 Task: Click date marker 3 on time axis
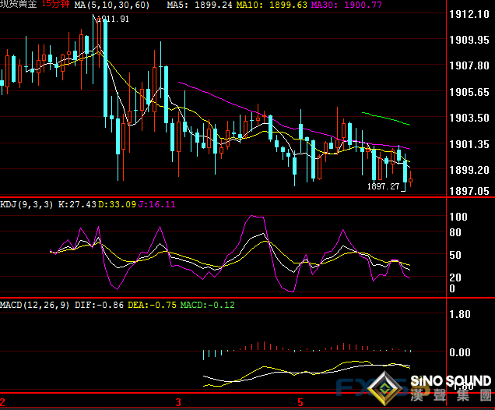[178, 403]
